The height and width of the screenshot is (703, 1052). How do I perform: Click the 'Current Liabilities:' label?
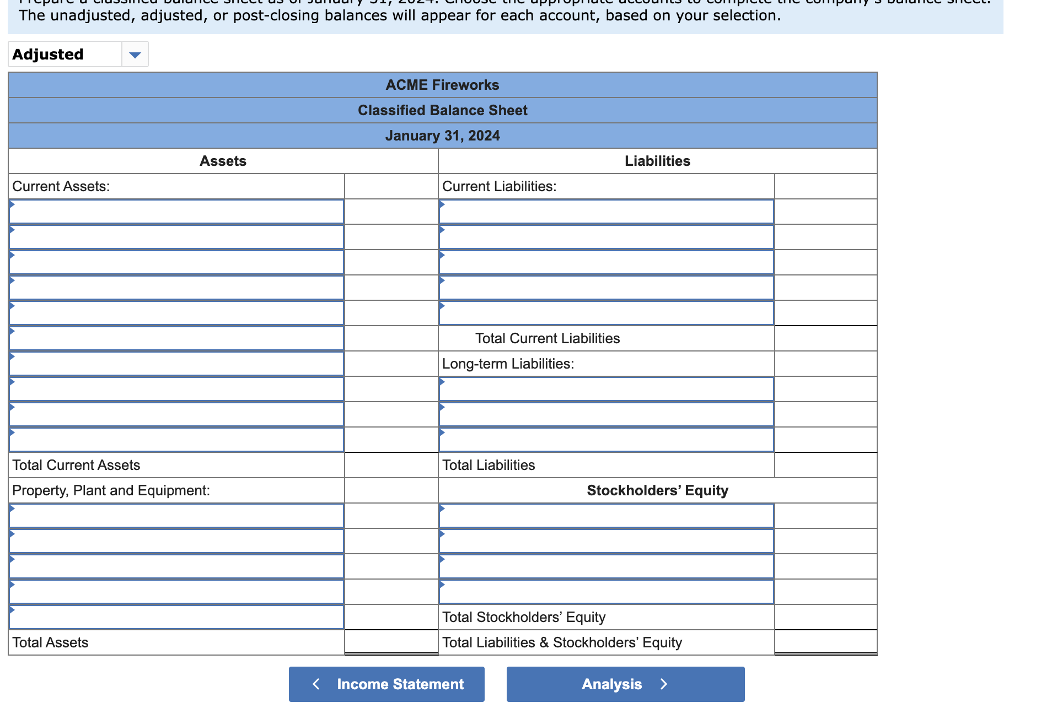point(500,186)
